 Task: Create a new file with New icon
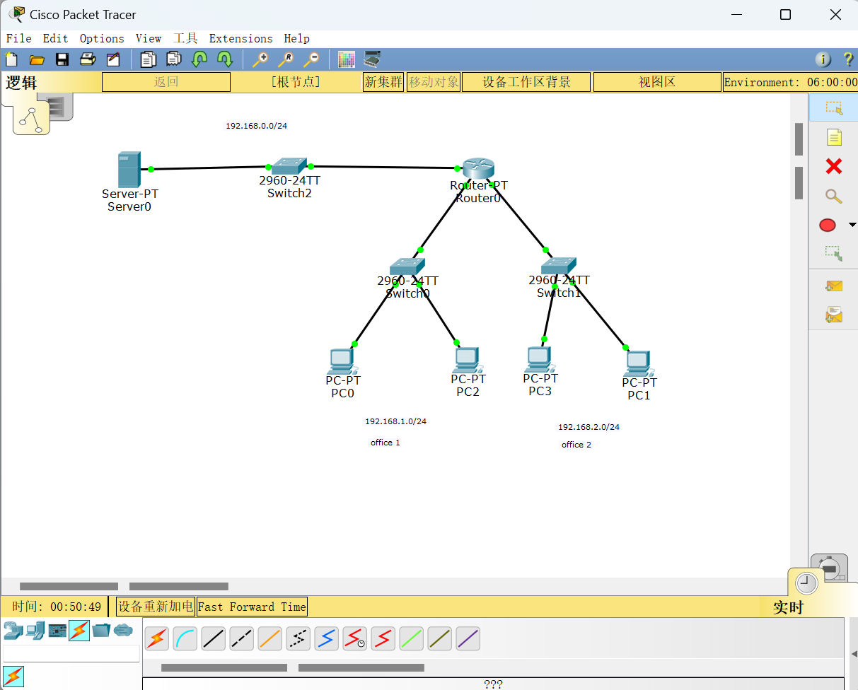click(11, 59)
